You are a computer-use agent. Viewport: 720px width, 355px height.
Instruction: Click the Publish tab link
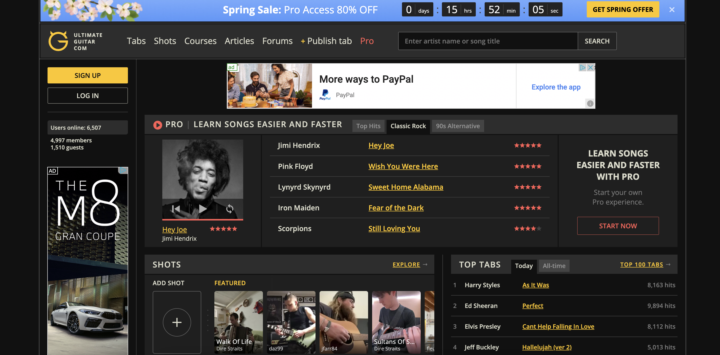(x=326, y=41)
